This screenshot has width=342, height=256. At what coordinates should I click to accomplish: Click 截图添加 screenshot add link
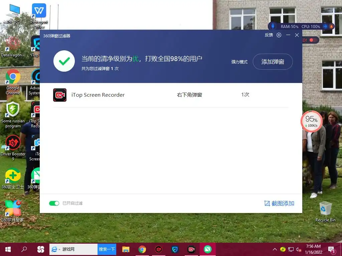[279, 203]
